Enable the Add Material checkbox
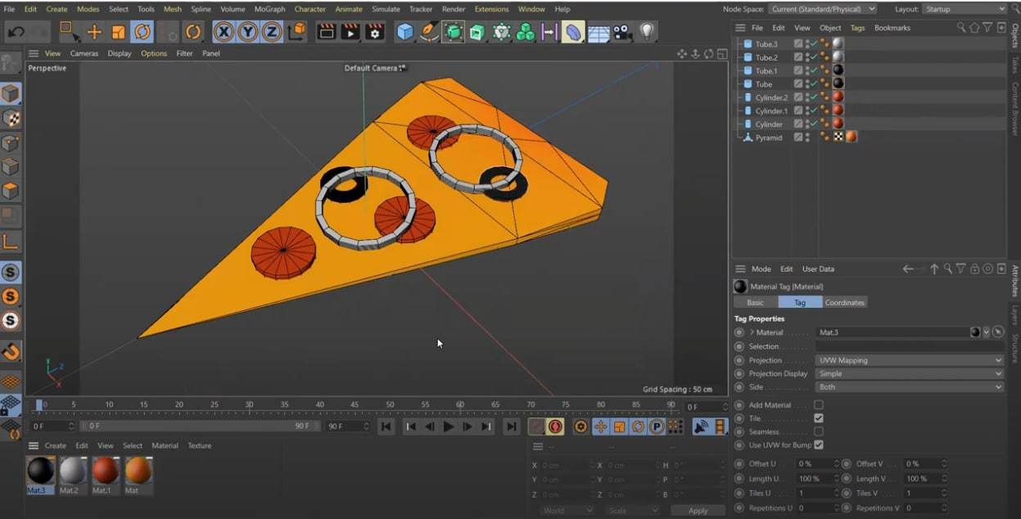Image resolution: width=1021 pixels, height=519 pixels. (819, 405)
